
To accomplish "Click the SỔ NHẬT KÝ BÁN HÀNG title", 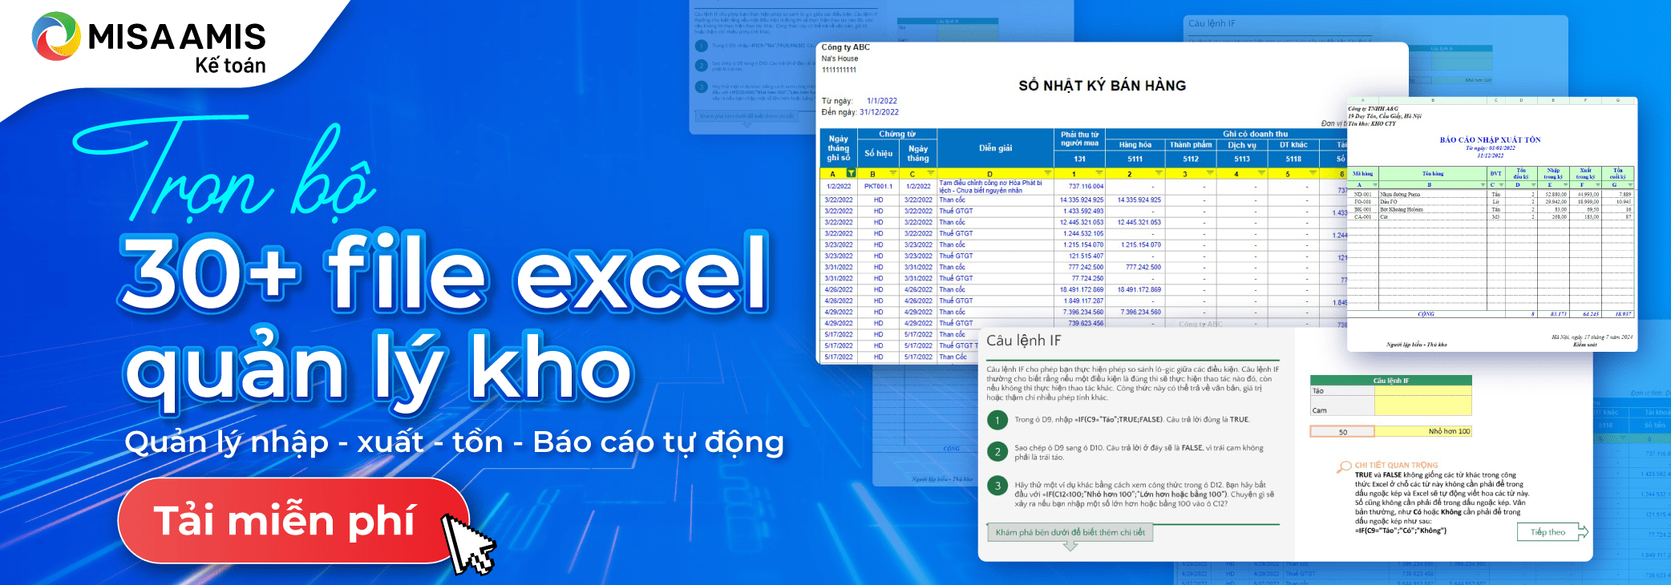I will [x=1102, y=86].
